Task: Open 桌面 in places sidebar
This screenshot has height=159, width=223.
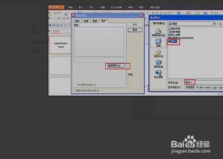Action: (x=158, y=43)
